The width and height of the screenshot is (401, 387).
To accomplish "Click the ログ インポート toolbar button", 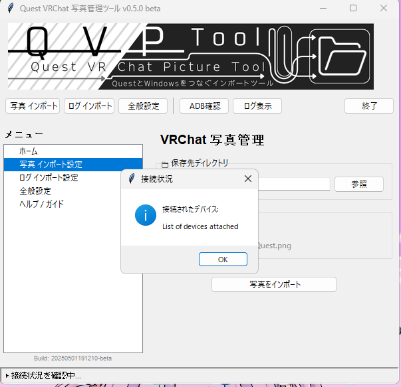I will [x=89, y=106].
